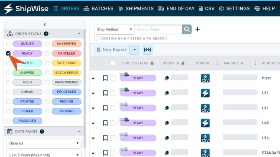The width and height of the screenshot is (280, 157).
Task: Uncheck the Ready status filter
Action: pyautogui.click(x=8, y=53)
